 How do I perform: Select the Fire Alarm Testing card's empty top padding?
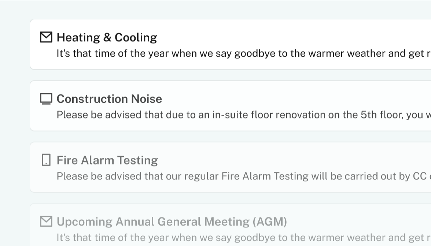220,148
